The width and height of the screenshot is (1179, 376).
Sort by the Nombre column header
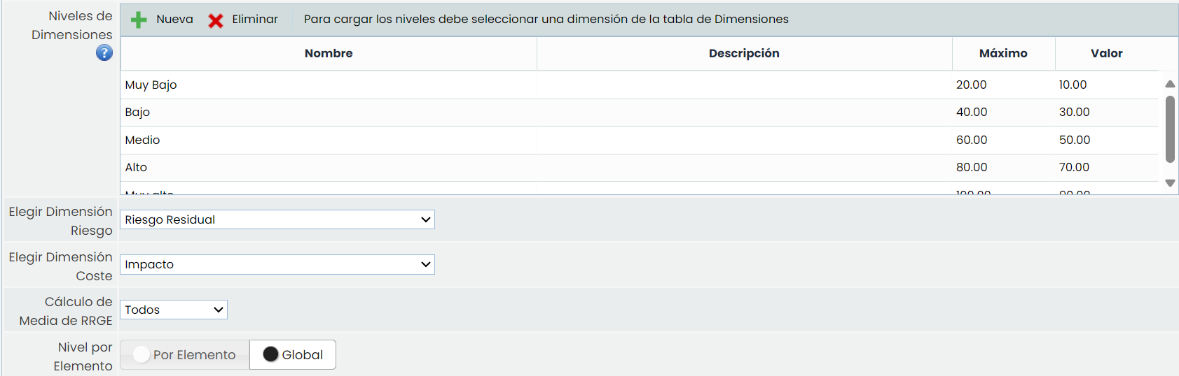pyautogui.click(x=329, y=53)
